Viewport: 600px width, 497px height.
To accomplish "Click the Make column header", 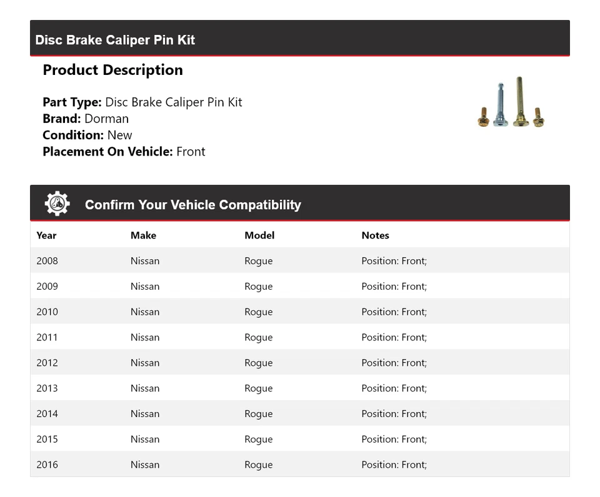I will [143, 235].
